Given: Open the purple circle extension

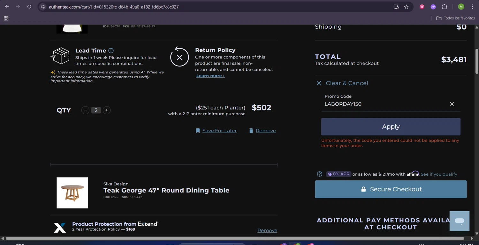Looking at the screenshot, I should click(x=433, y=7).
